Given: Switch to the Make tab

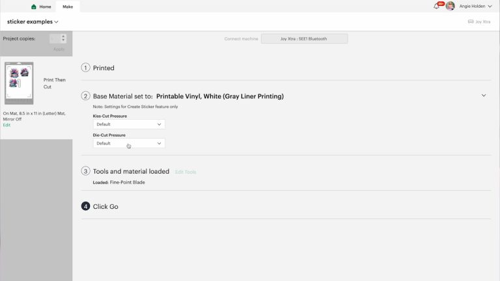Looking at the screenshot, I should click(x=67, y=7).
